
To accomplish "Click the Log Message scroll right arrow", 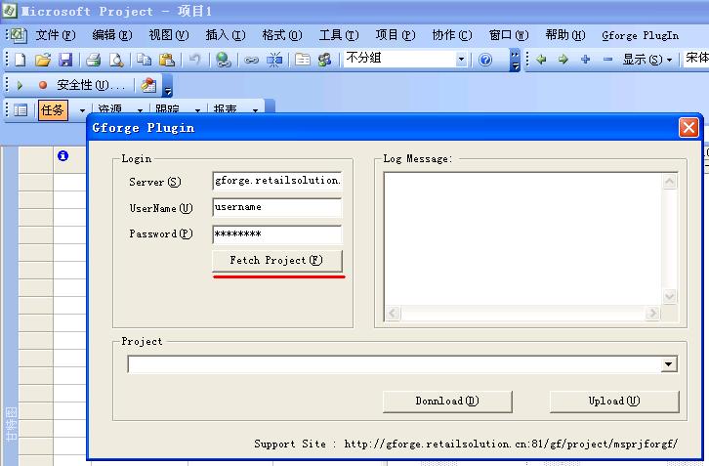I will (x=652, y=313).
